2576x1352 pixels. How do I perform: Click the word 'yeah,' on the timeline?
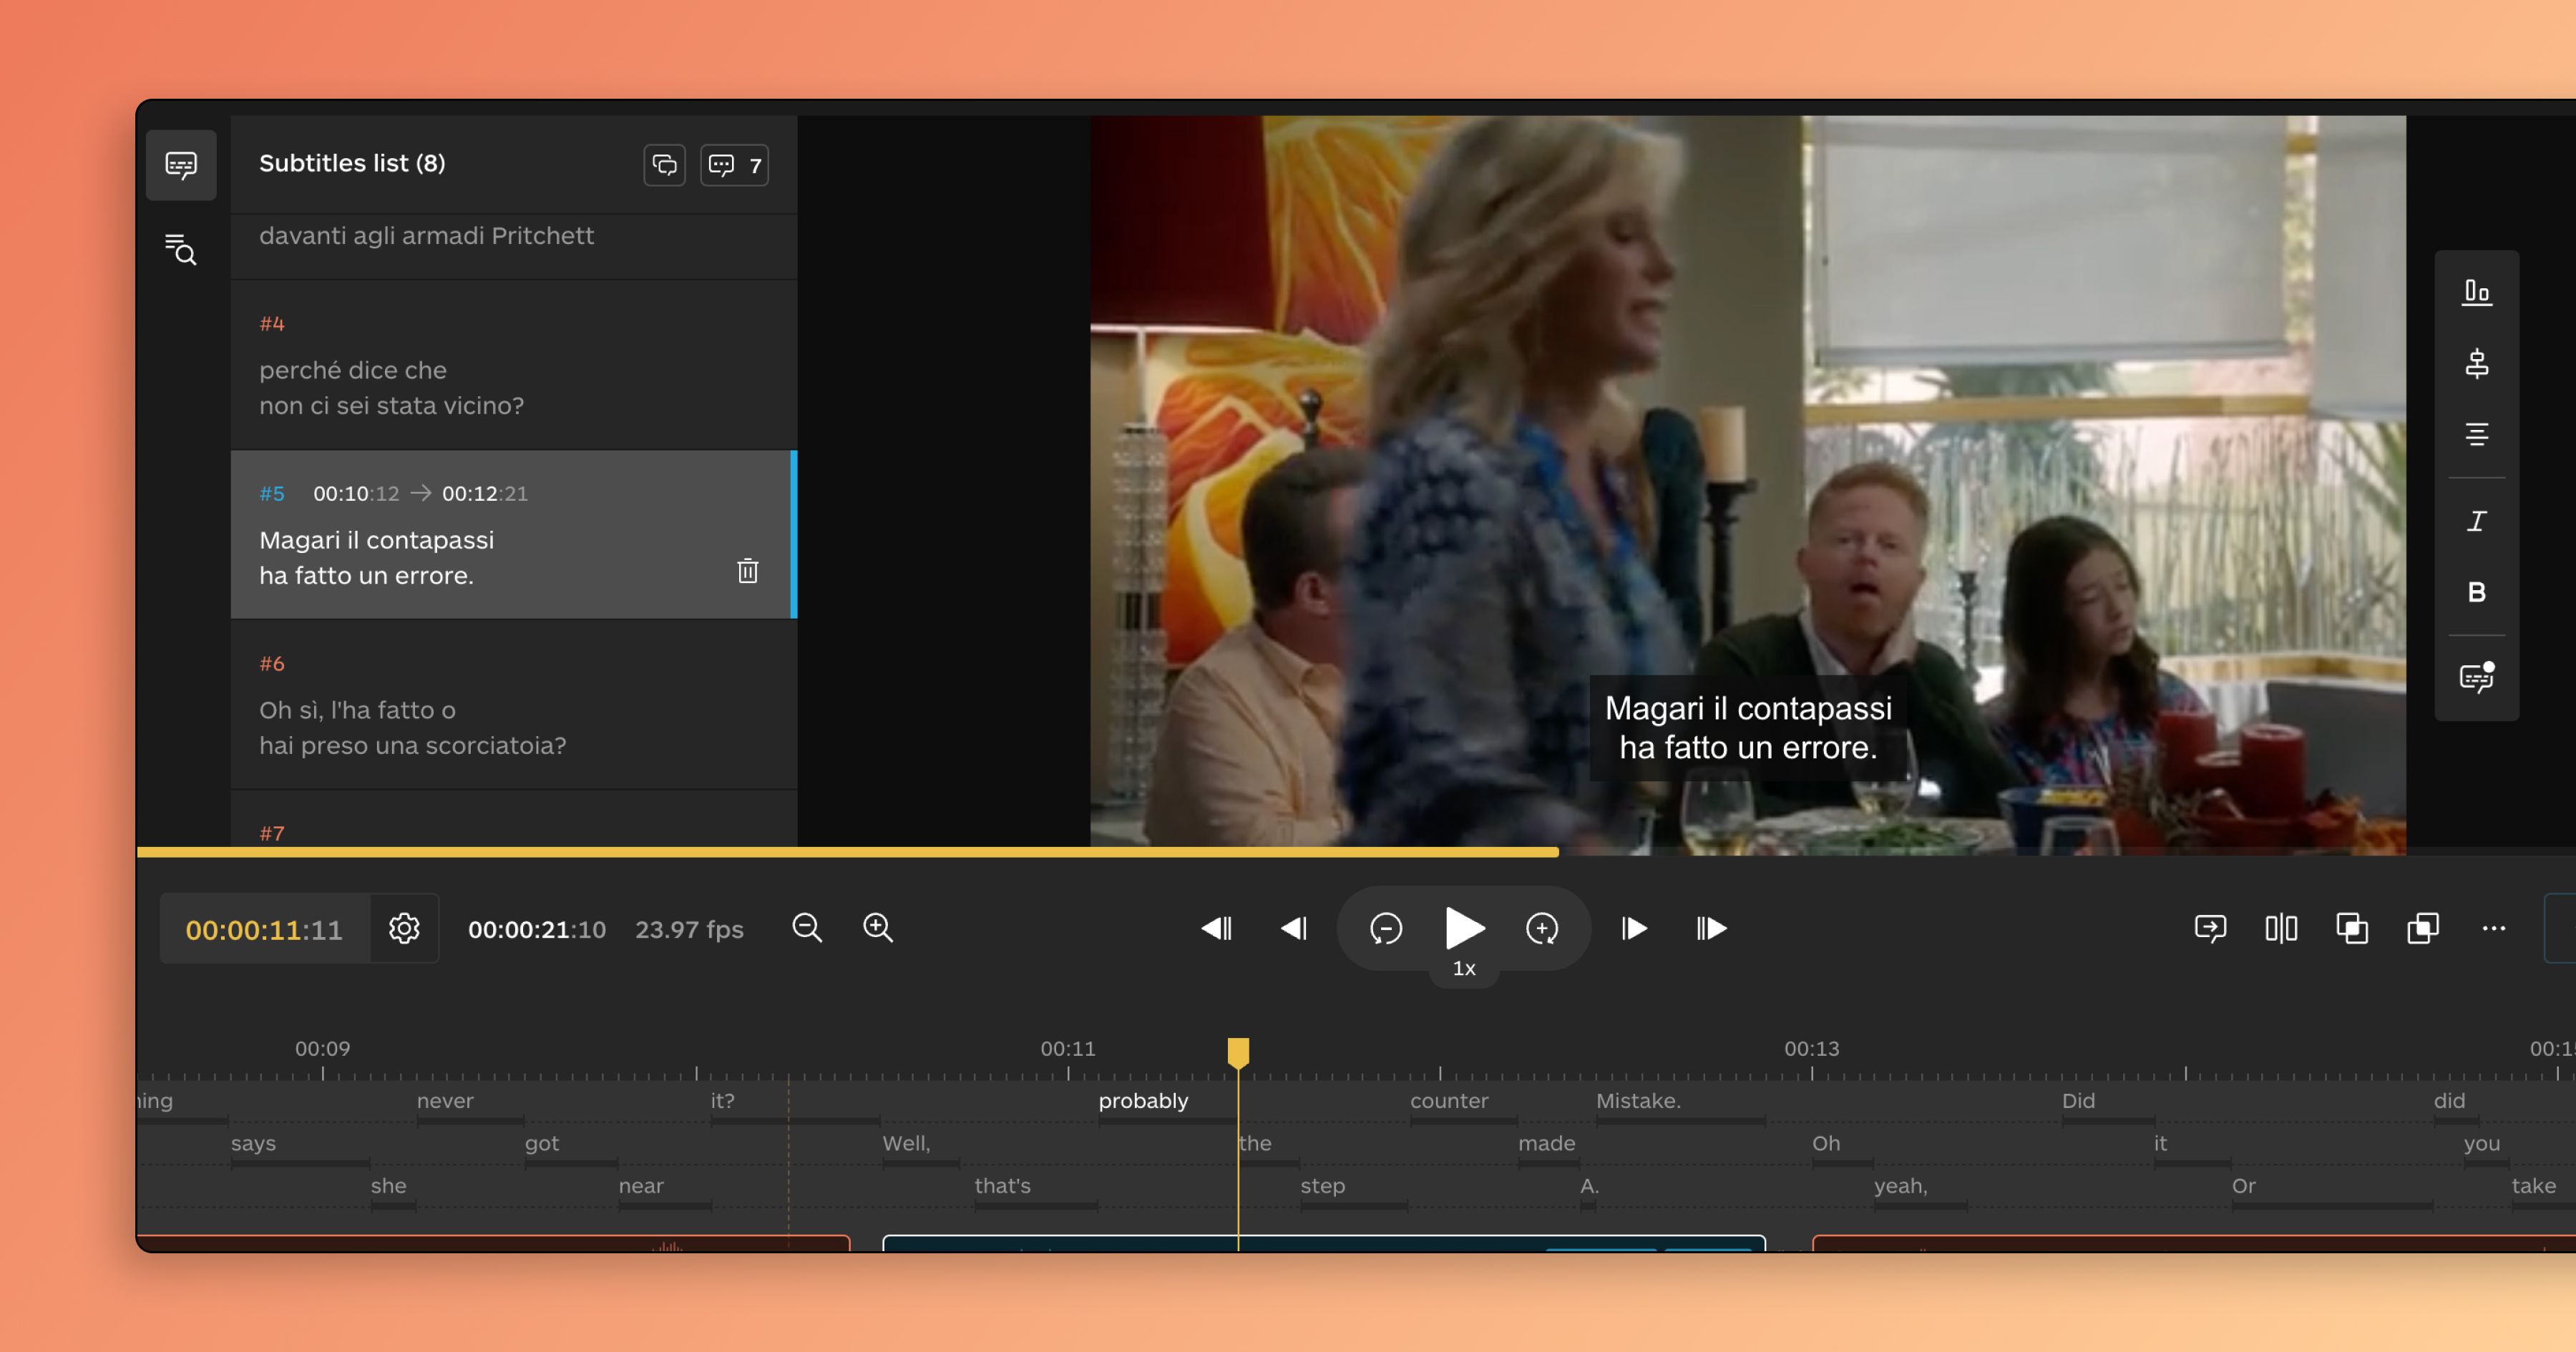1900,1187
